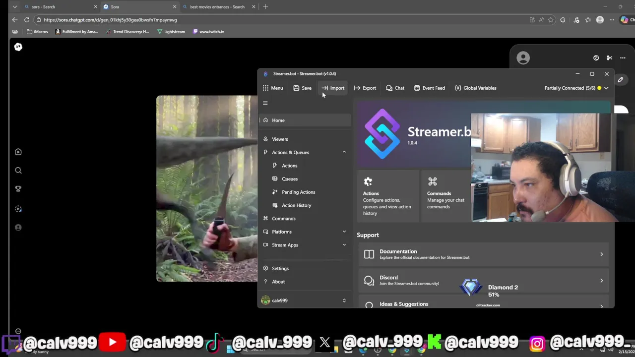Click the Sora logo icon in browser page
Image resolution: width=635 pixels, height=357 pixels.
coord(18,47)
